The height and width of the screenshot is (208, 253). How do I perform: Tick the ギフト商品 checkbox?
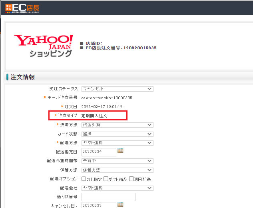(x=106, y=179)
